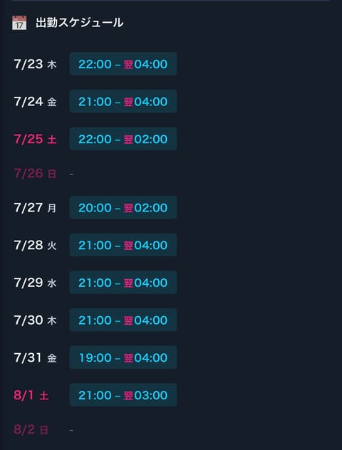Select the 7/30 Thursday shift time
This screenshot has height=450, width=342.
(x=123, y=320)
